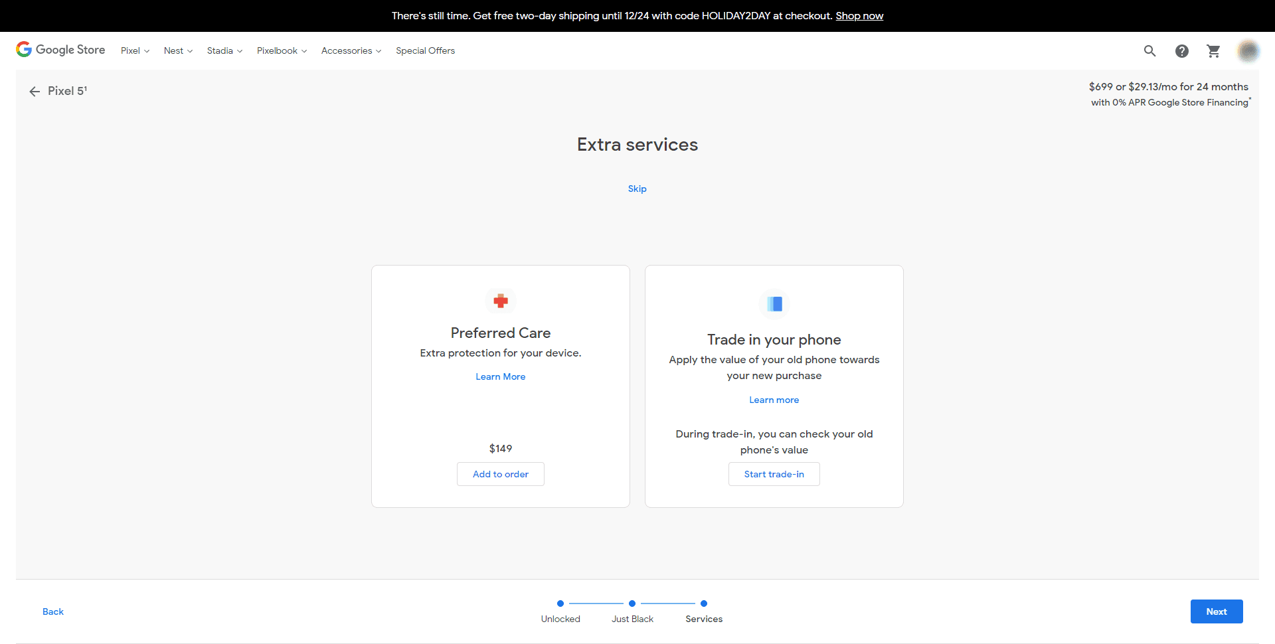Click the trade-in phone icon
This screenshot has width=1275, height=644.
pyautogui.click(x=774, y=304)
